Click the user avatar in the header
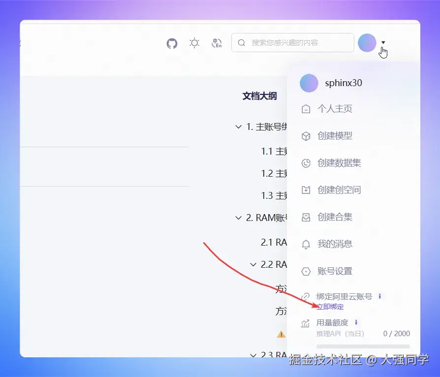Viewport: 440px width, 377px height. tap(367, 43)
